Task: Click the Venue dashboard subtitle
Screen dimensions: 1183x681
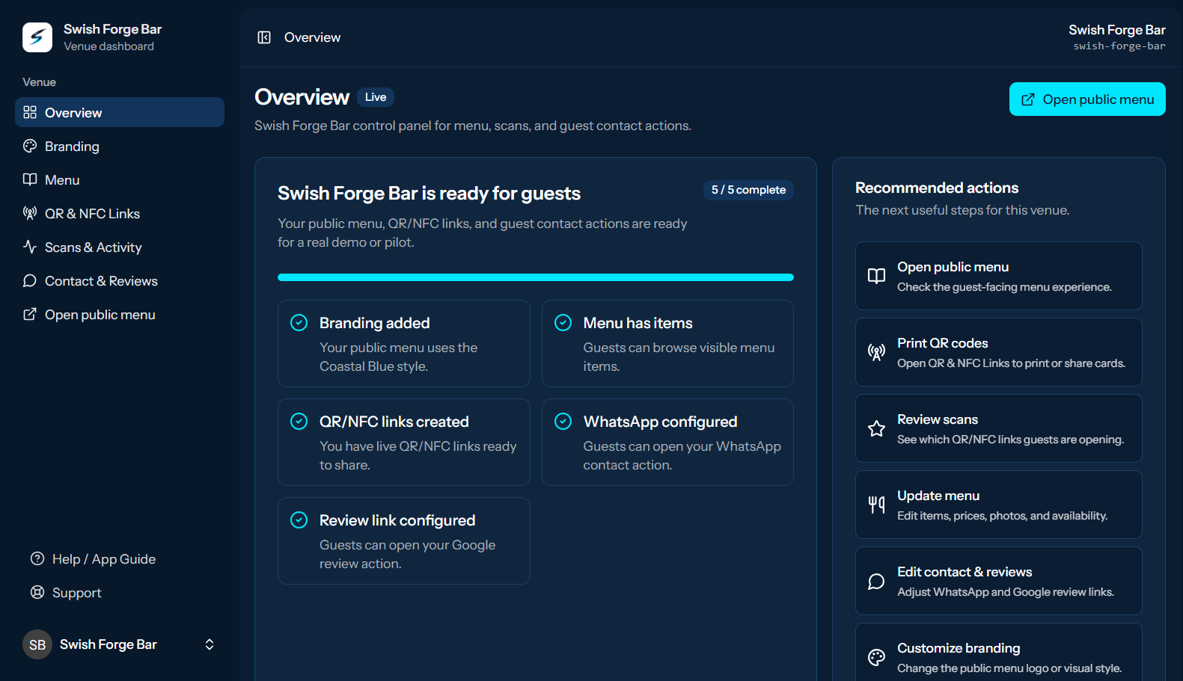Action: coord(108,46)
